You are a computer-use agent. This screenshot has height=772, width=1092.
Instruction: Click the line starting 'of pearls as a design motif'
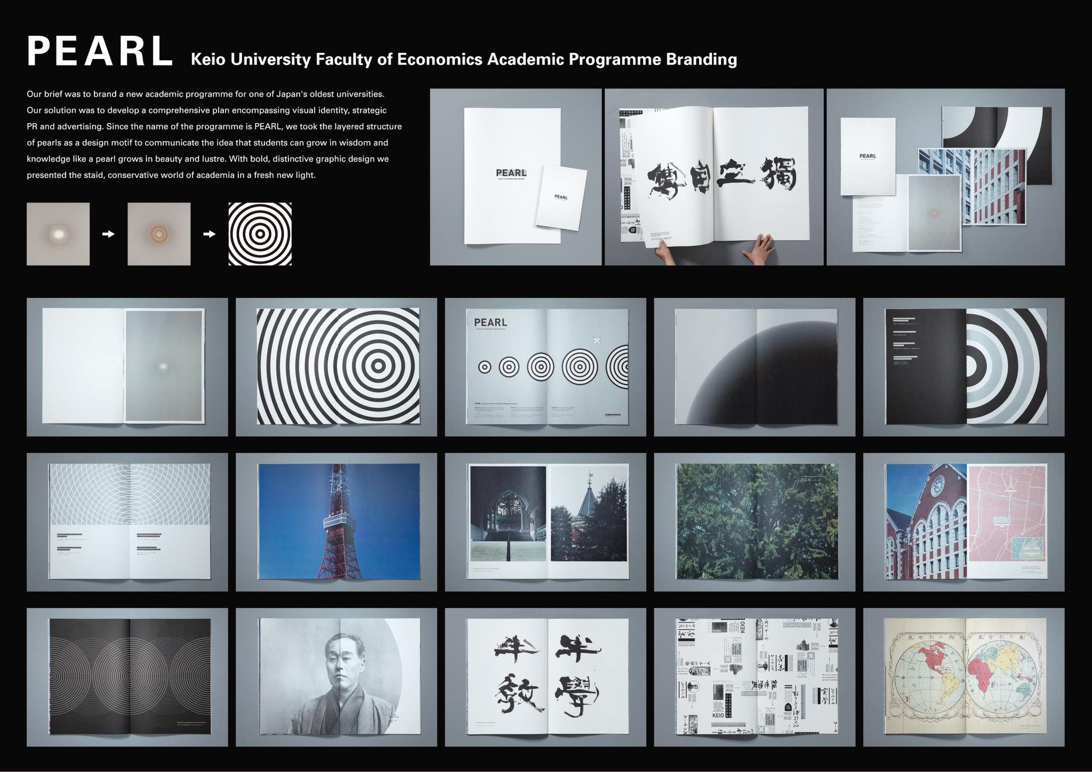[x=207, y=143]
